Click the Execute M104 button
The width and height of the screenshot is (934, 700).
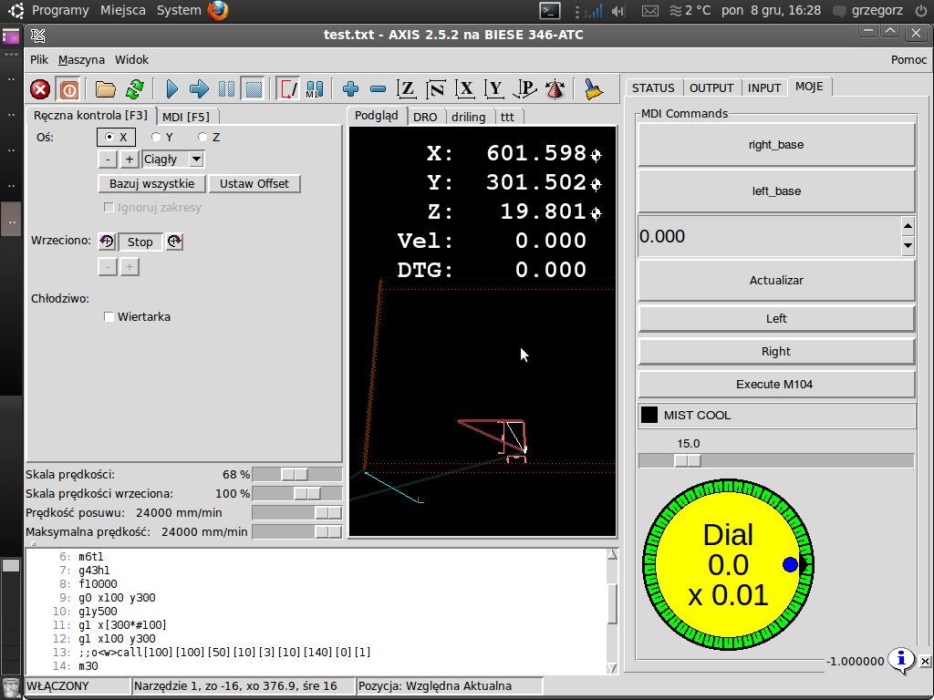click(x=776, y=385)
